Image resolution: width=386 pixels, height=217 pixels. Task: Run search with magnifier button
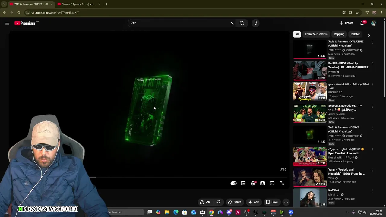coord(242,23)
